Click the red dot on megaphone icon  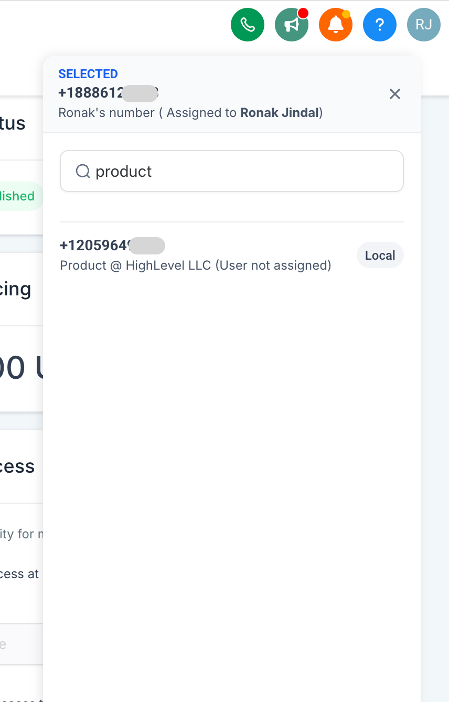[303, 14]
